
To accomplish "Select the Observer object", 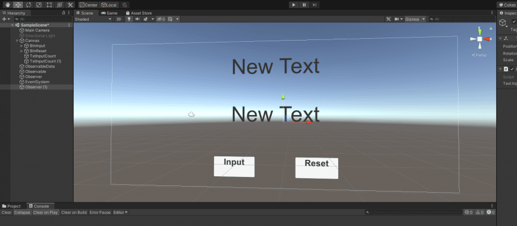I will [x=33, y=76].
